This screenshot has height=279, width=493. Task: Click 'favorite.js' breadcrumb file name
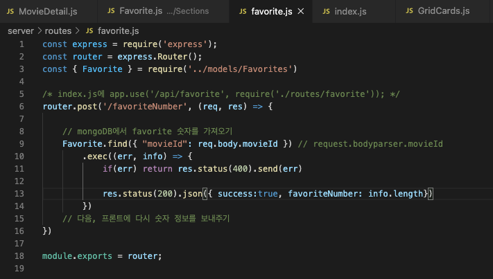(x=118, y=30)
